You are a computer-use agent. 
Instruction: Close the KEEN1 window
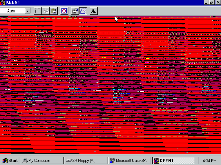point(218,2)
